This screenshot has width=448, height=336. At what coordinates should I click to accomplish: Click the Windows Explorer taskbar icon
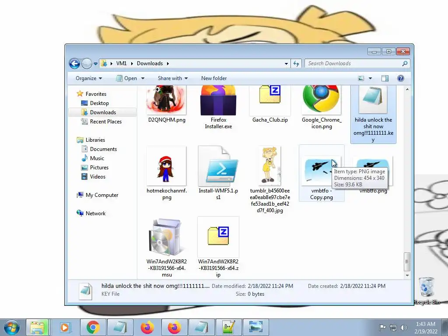(38, 327)
